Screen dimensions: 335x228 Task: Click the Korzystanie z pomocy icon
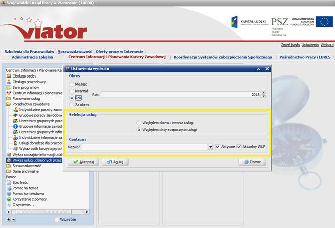pos(9,199)
